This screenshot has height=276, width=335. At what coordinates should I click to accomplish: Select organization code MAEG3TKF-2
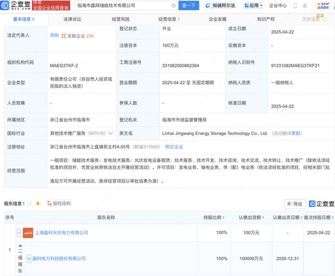[64, 66]
